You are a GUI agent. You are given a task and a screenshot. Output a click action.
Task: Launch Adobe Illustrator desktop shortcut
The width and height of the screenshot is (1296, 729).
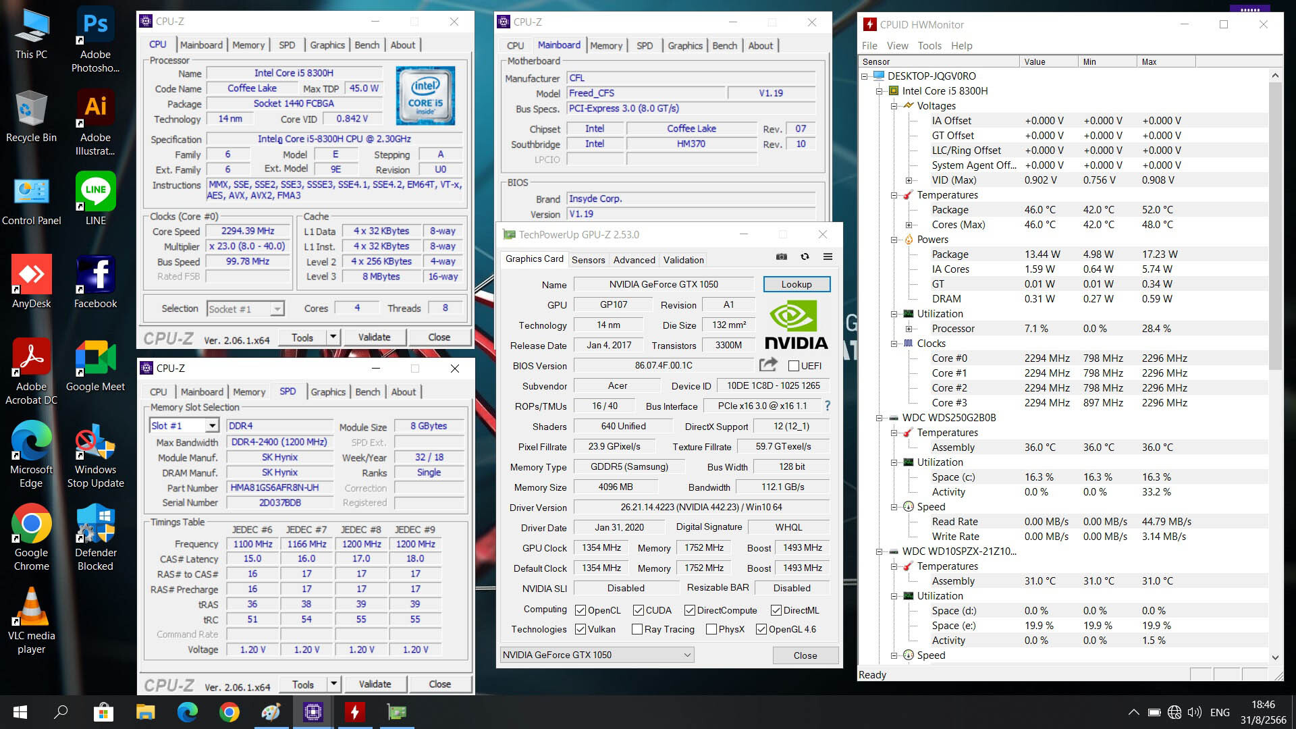click(95, 123)
